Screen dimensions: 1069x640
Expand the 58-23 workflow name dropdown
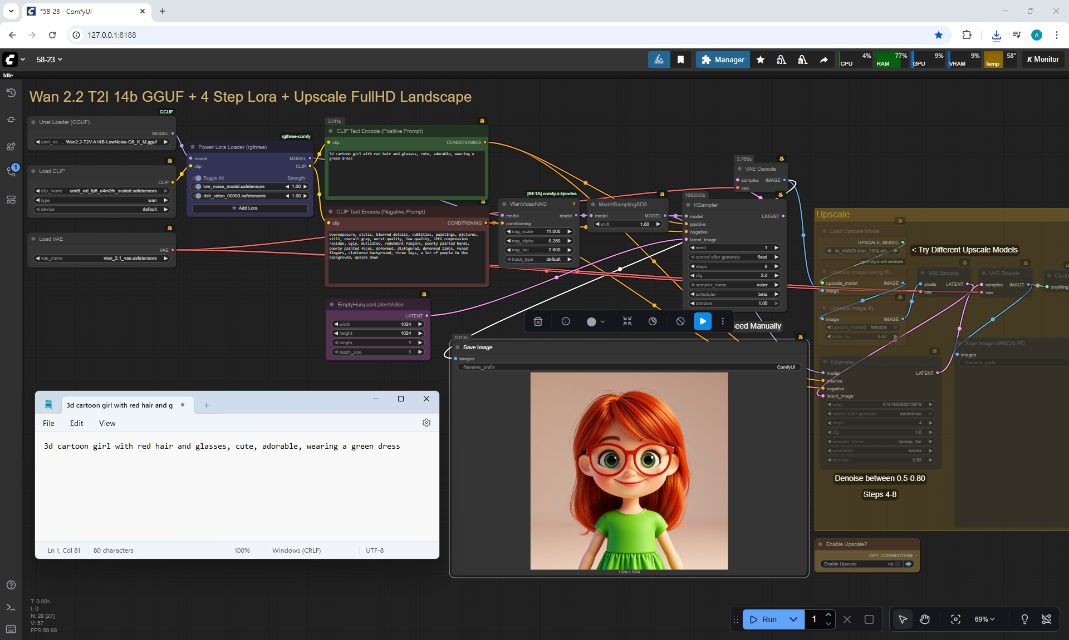(x=50, y=59)
